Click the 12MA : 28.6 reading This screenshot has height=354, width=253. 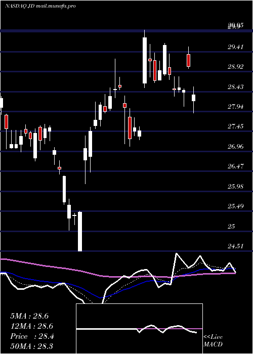click(32, 326)
